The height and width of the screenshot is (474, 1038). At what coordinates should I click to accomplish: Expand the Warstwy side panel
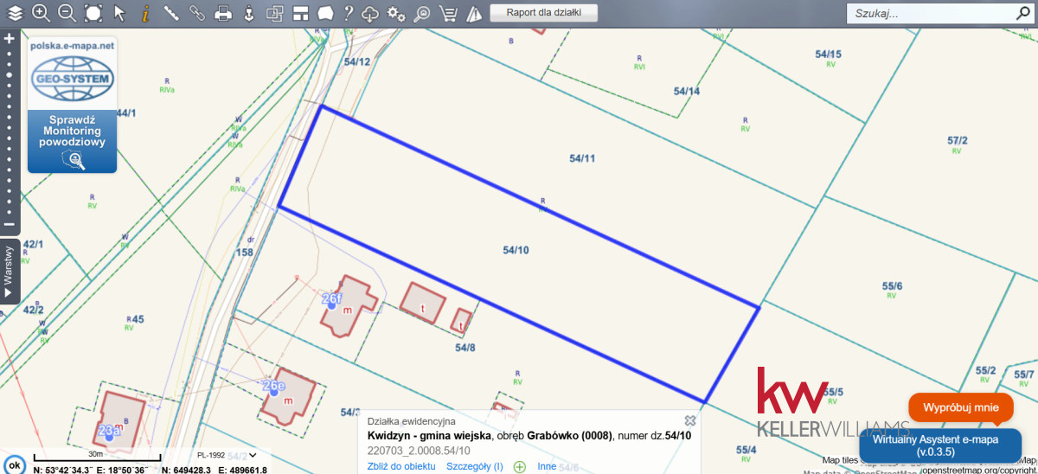(9, 272)
